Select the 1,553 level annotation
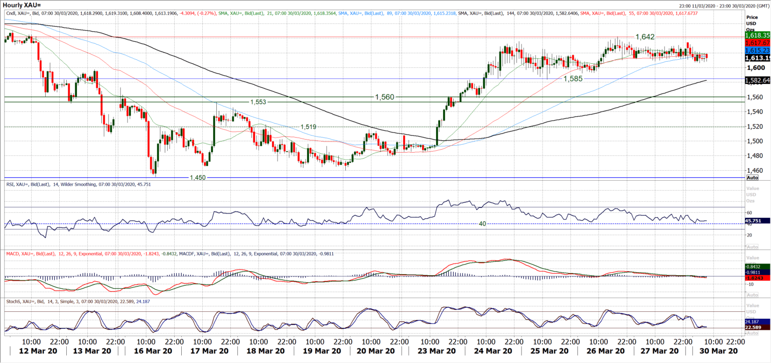 click(258, 102)
